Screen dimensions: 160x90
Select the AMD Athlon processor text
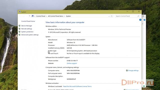[x=82, y=45]
